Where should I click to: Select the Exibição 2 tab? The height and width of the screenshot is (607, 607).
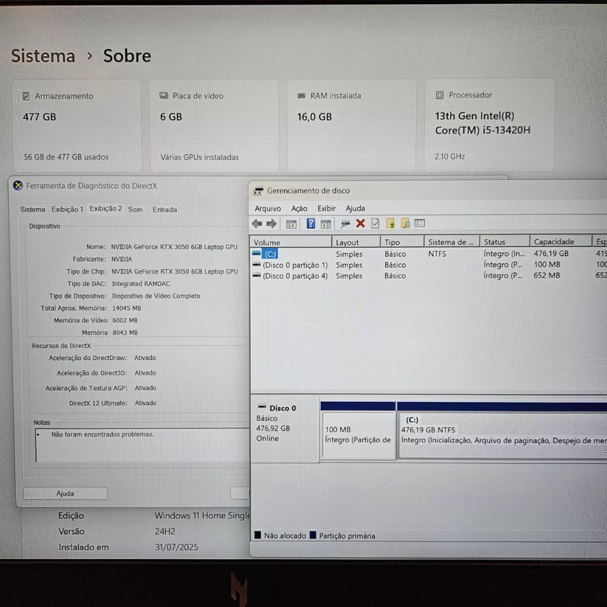click(106, 209)
